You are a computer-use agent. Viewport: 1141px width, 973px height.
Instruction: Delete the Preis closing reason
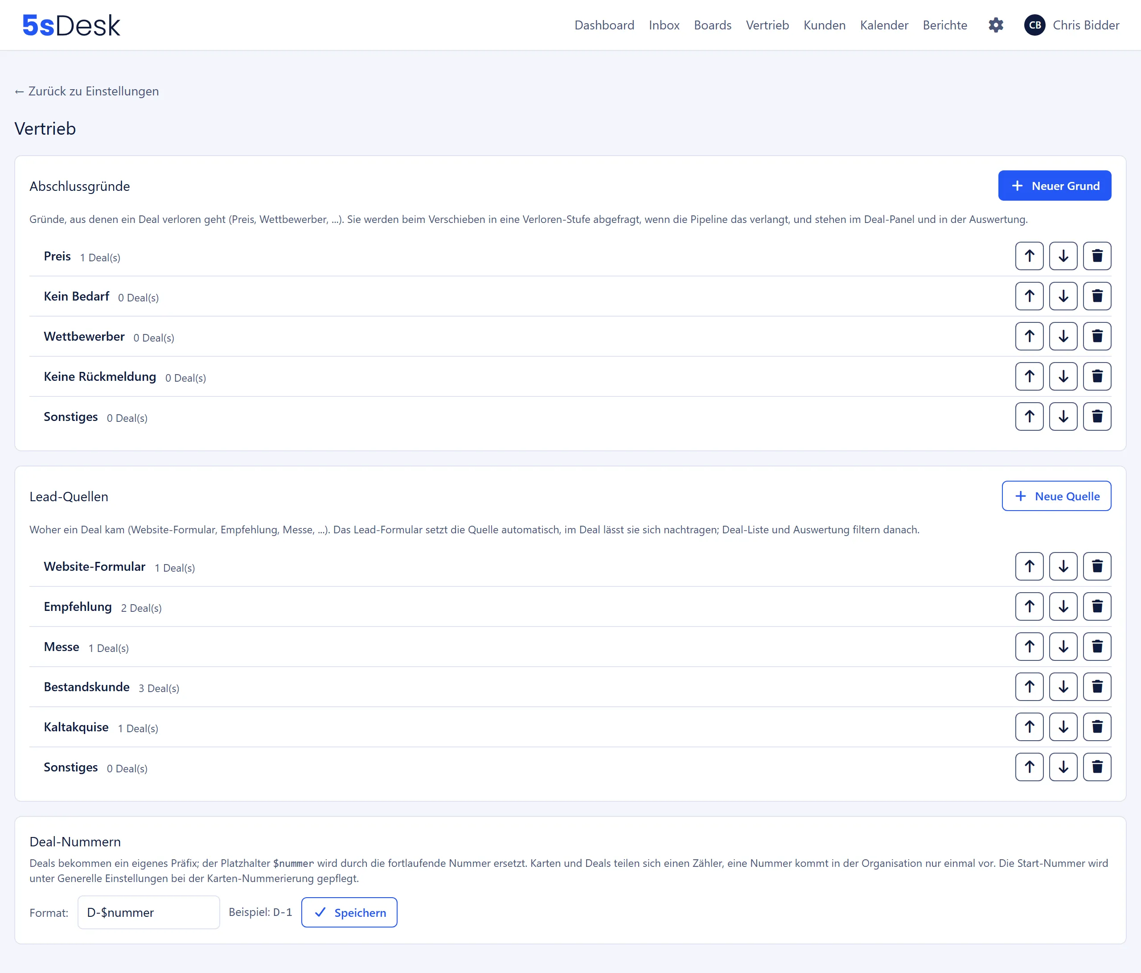(x=1097, y=256)
